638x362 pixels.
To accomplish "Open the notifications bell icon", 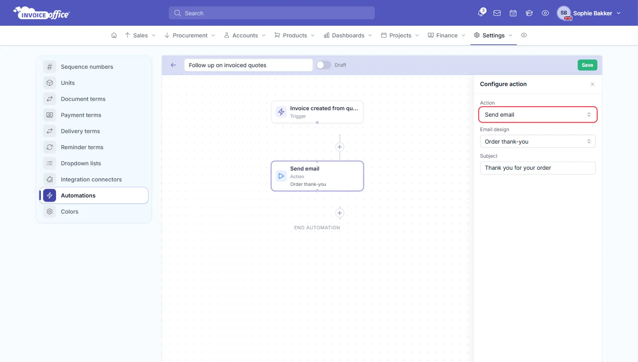I will click(481, 13).
